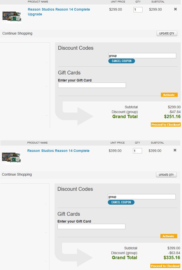This screenshot has height=270, width=182.
Task: Remove Reason 14 Complete item from cart
Action: pyautogui.click(x=175, y=150)
